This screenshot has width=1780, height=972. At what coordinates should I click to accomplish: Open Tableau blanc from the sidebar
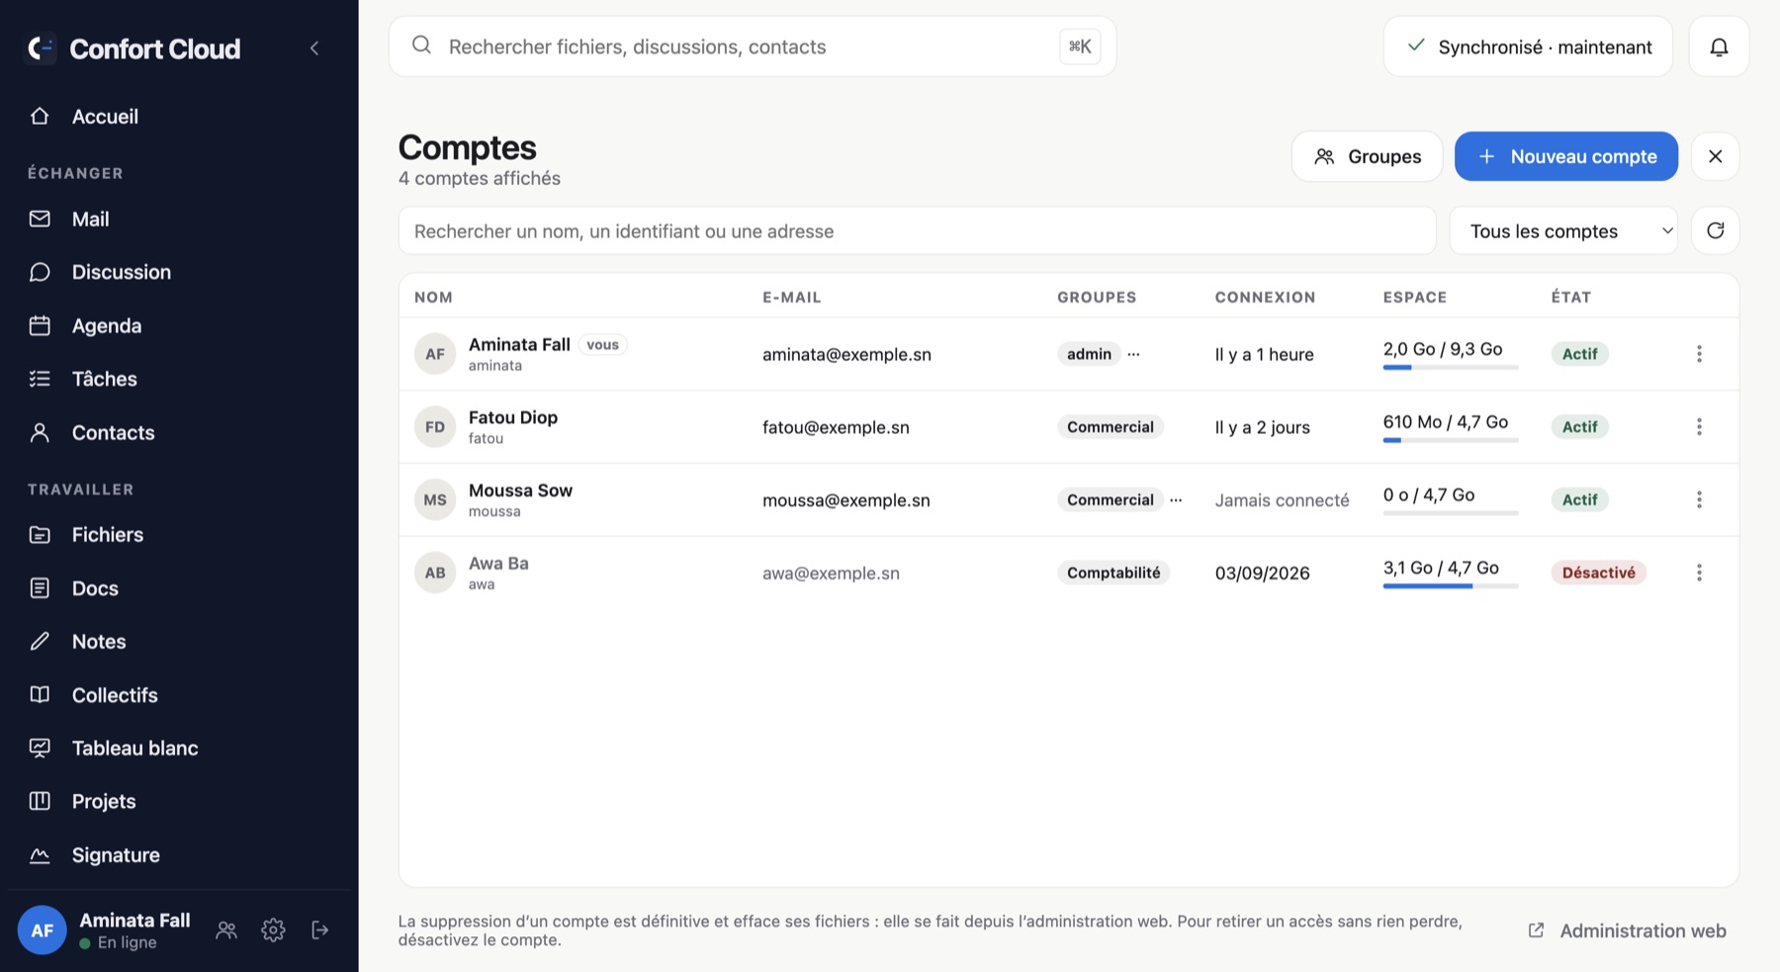click(179, 749)
